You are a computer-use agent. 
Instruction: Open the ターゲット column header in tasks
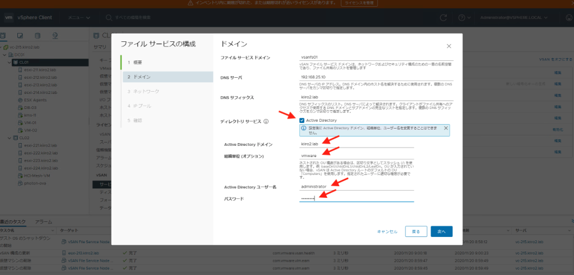coord(68,231)
